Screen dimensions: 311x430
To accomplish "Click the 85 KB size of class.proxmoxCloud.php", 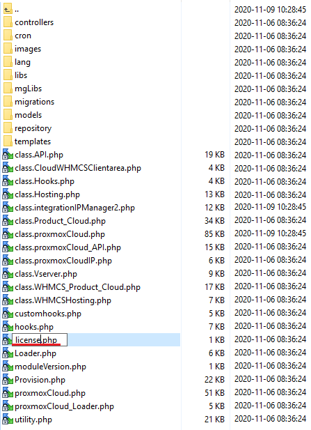I will coord(214,234).
